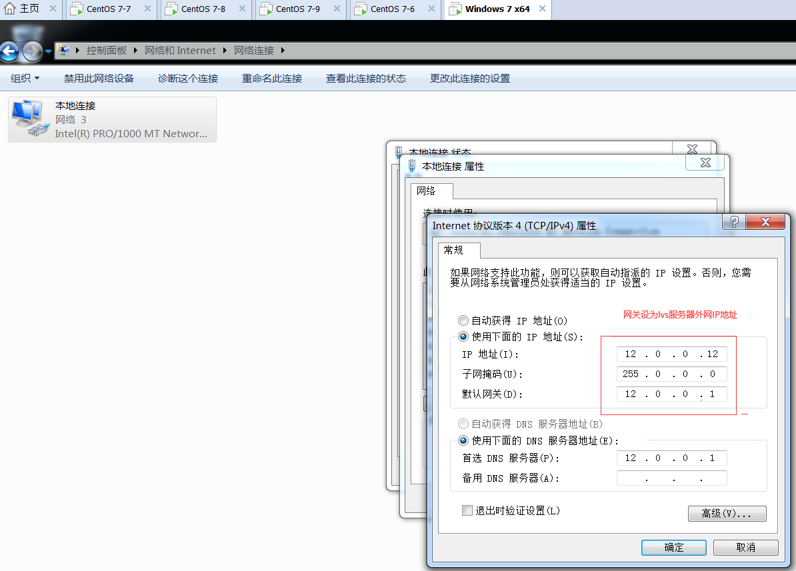Screen dimensions: 796x571
Task: Click 查看此连接的状态 in the toolbar
Action: click(x=365, y=78)
